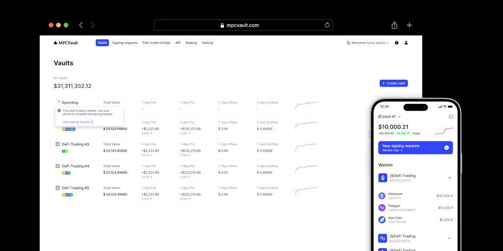Image resolution: width=503 pixels, height=251 pixels.
Task: Click the help question mark icon
Action: pyautogui.click(x=396, y=43)
